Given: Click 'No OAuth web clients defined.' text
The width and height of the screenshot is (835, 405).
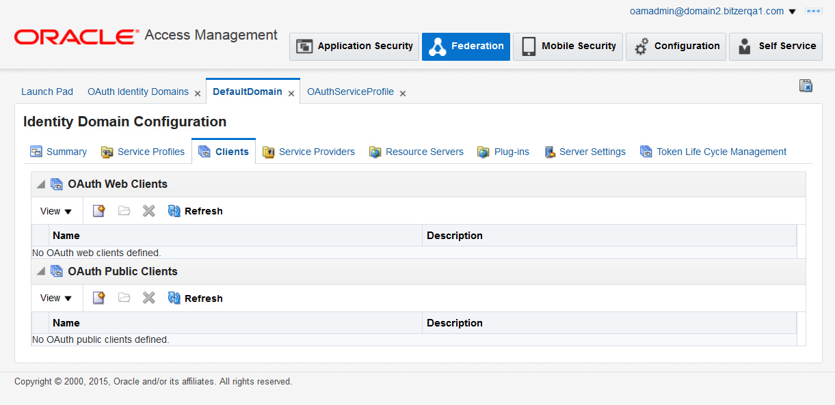Looking at the screenshot, I should (96, 253).
